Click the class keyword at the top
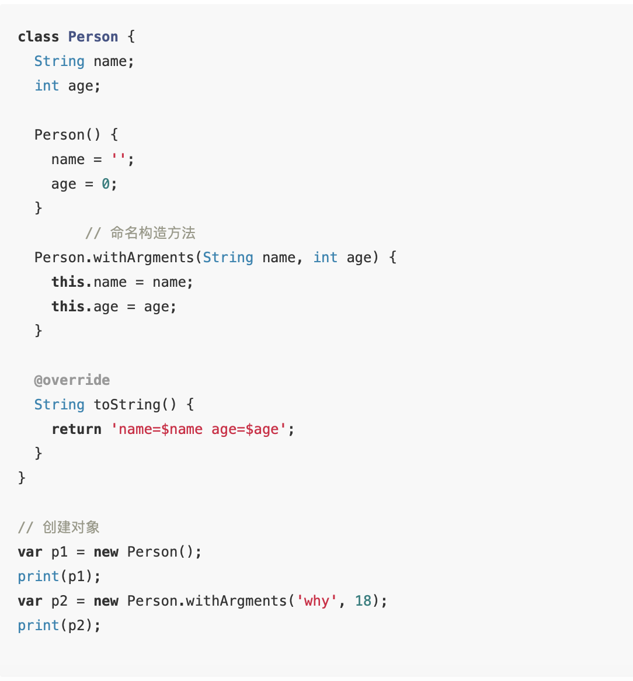This screenshot has width=633, height=681. (38, 37)
